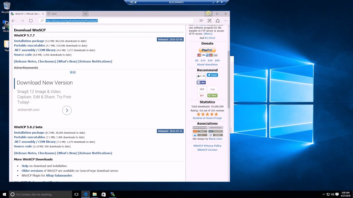Switch to the WinSCP Official Site tab
353x198 pixels.
[x=28, y=14]
